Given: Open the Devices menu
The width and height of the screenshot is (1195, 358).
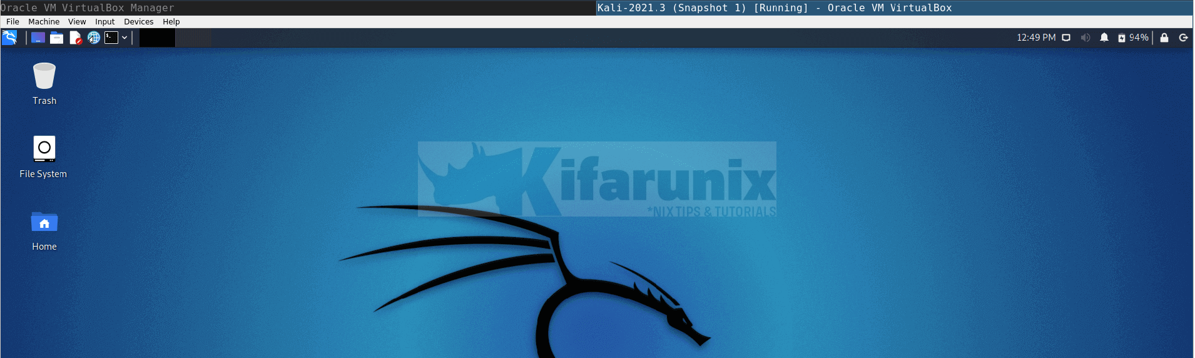Looking at the screenshot, I should [x=139, y=22].
